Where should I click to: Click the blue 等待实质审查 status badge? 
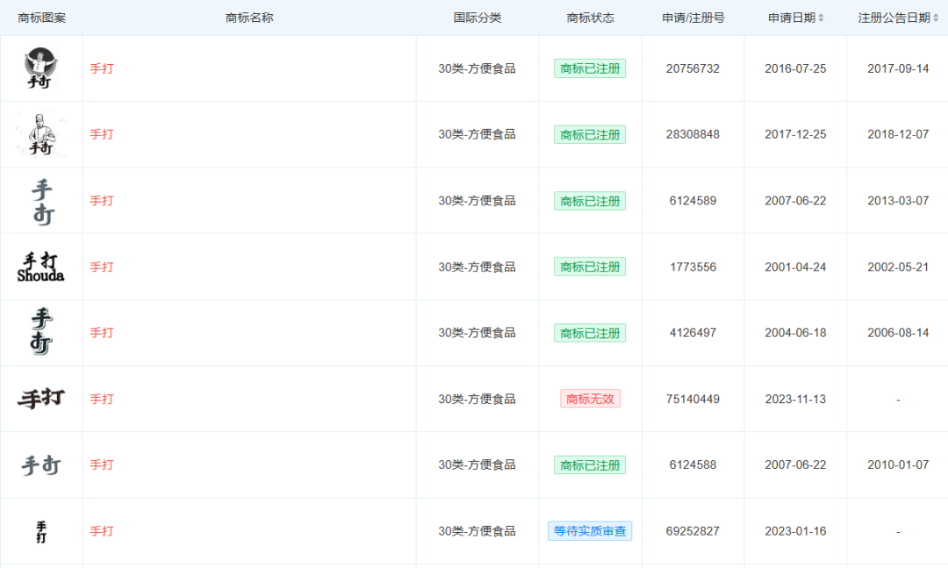590,531
